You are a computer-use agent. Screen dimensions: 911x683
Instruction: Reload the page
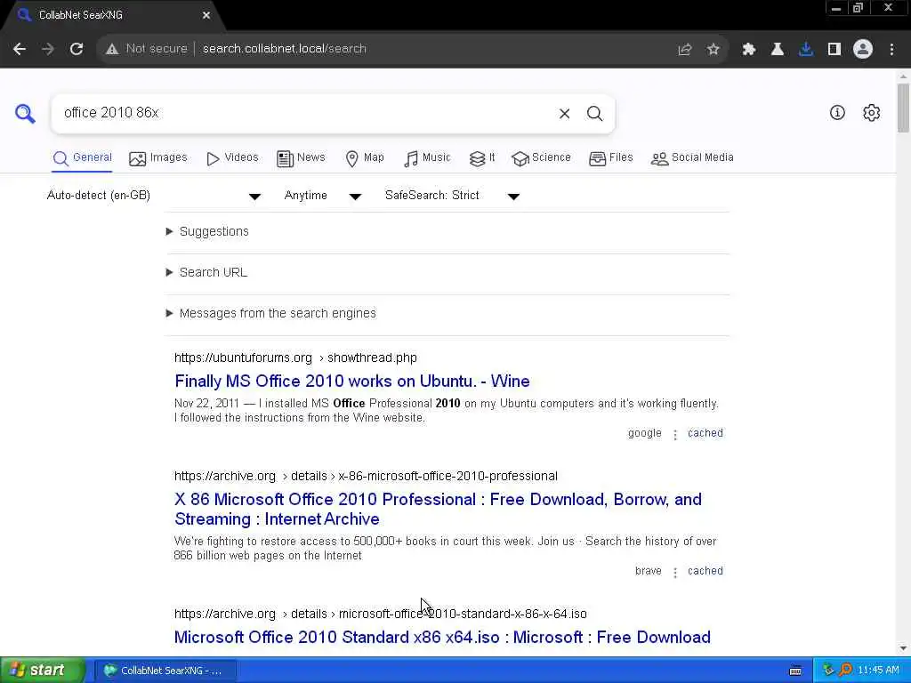pos(77,49)
